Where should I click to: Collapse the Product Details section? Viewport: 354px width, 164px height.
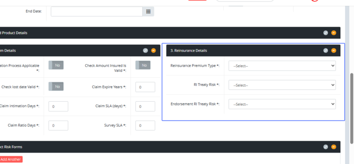[334, 33]
